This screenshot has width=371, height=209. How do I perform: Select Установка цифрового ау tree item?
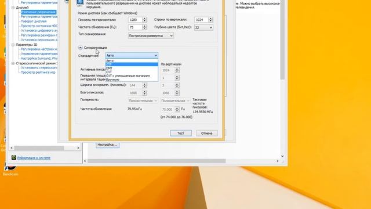(x=39, y=31)
